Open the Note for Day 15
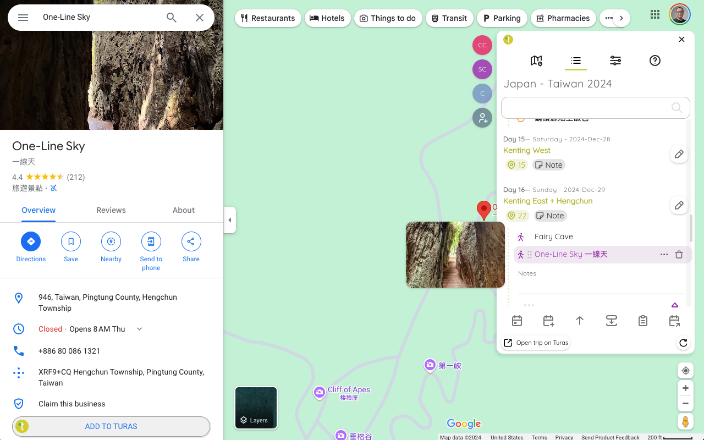704x440 pixels. (x=549, y=165)
